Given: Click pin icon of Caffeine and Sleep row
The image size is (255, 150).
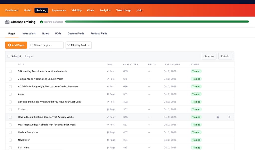Looking at the screenshot, I should (x=108, y=102).
